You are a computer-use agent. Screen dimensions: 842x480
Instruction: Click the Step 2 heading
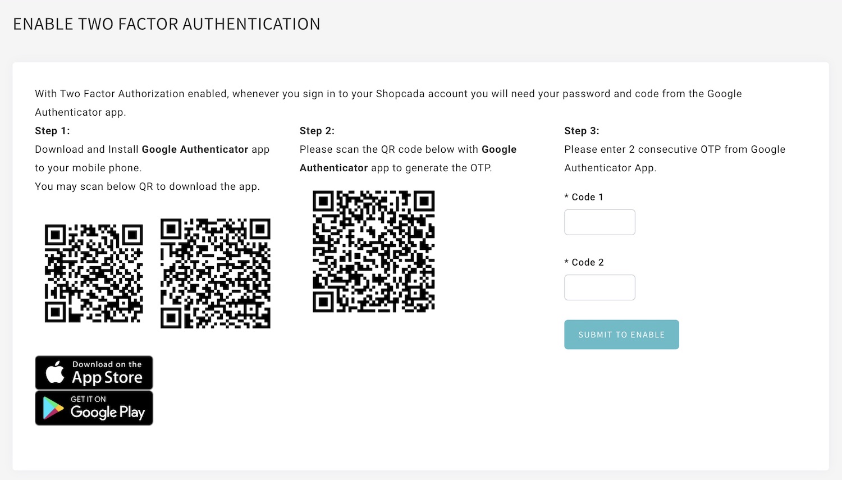(x=317, y=131)
